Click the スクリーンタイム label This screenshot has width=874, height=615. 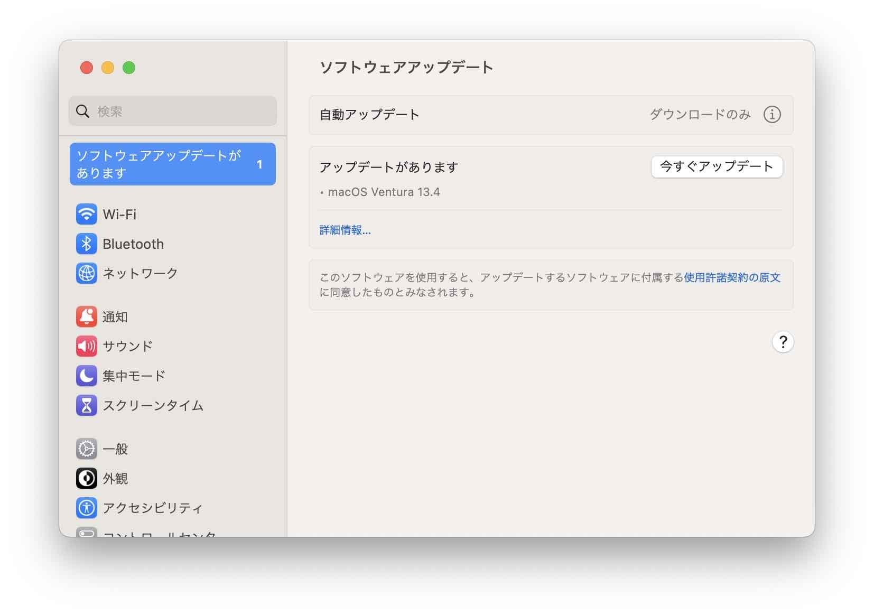153,406
